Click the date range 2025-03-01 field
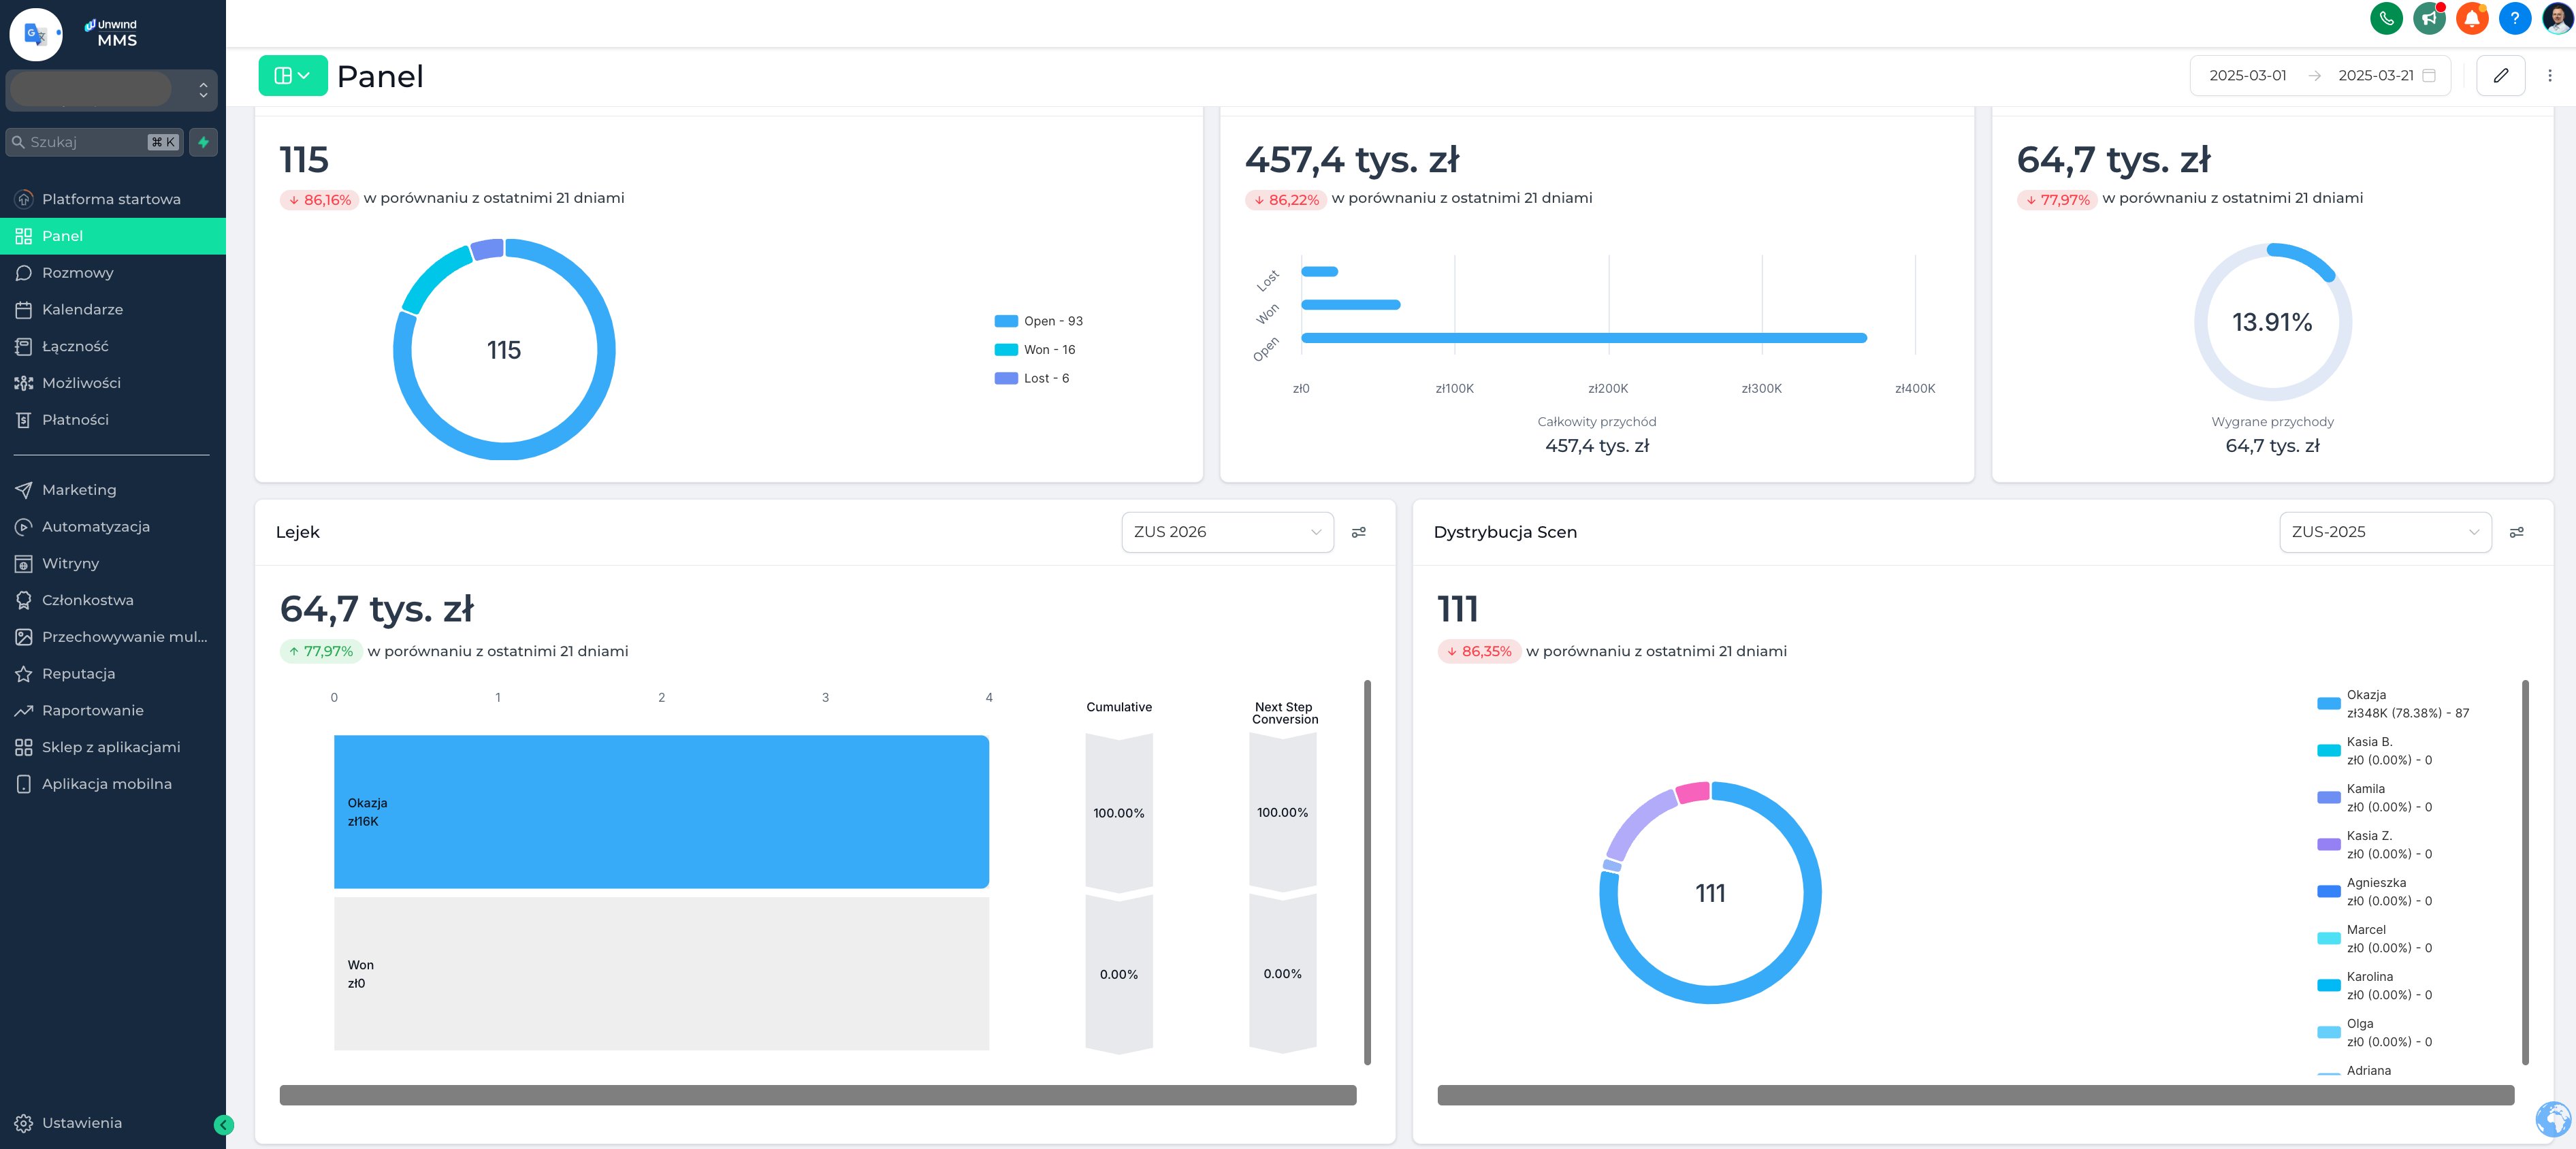This screenshot has width=2576, height=1149. pos(2247,76)
